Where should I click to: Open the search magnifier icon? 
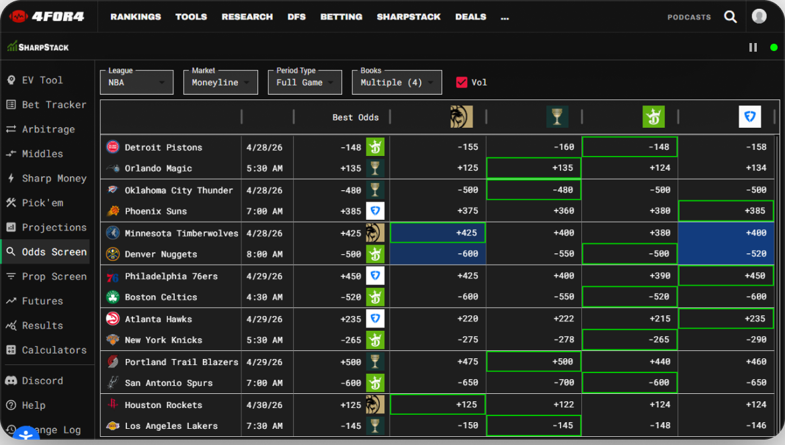tap(731, 17)
